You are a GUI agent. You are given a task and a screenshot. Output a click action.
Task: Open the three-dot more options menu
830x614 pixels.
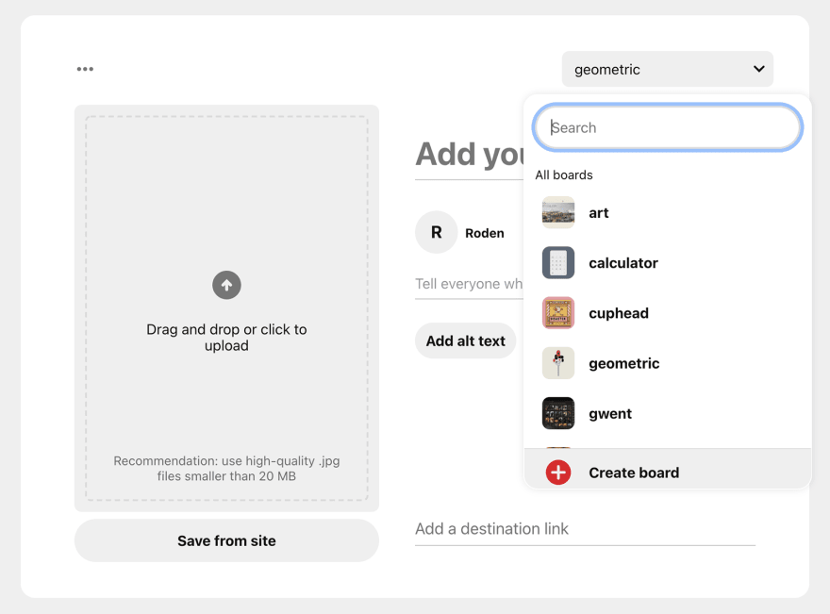85,69
